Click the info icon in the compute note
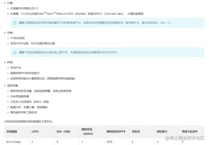Screen dimensions: 209x145 tap(15, 23)
